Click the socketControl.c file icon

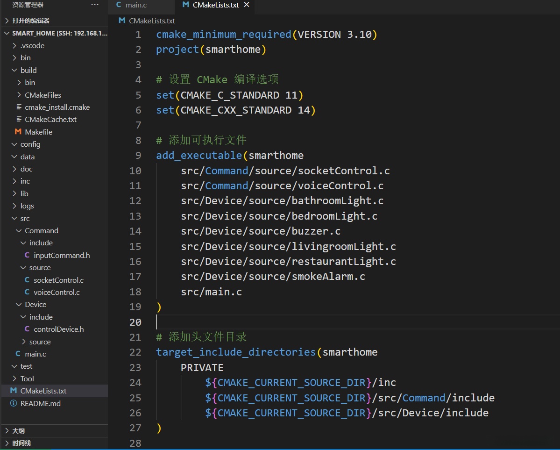[27, 280]
